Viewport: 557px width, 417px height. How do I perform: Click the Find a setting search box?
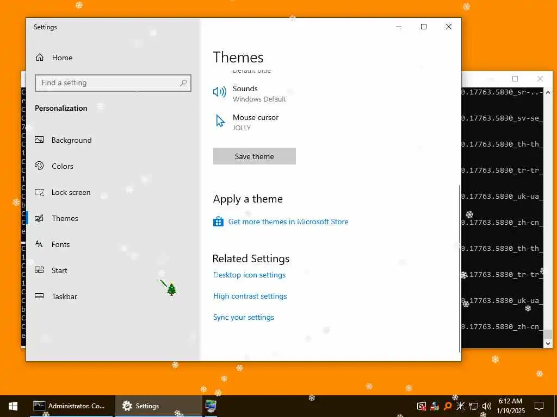click(113, 83)
